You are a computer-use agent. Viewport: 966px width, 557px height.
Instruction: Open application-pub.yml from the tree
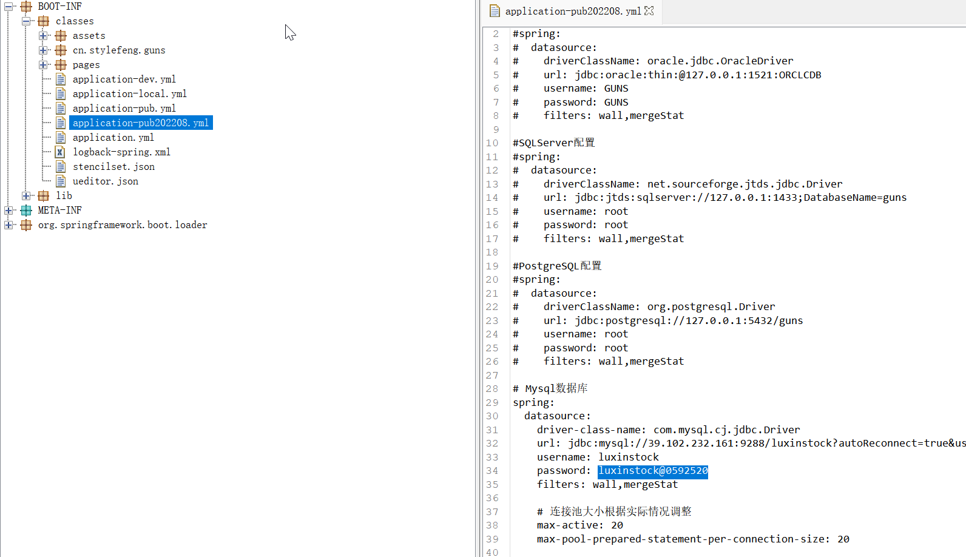[124, 109]
